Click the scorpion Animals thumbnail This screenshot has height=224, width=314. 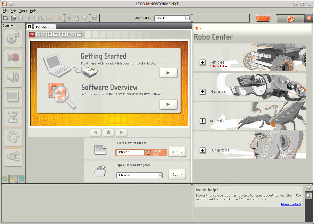[x=272, y=116]
